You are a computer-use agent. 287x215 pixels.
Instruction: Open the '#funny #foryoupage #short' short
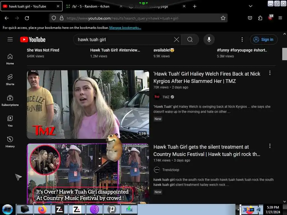coord(242,50)
